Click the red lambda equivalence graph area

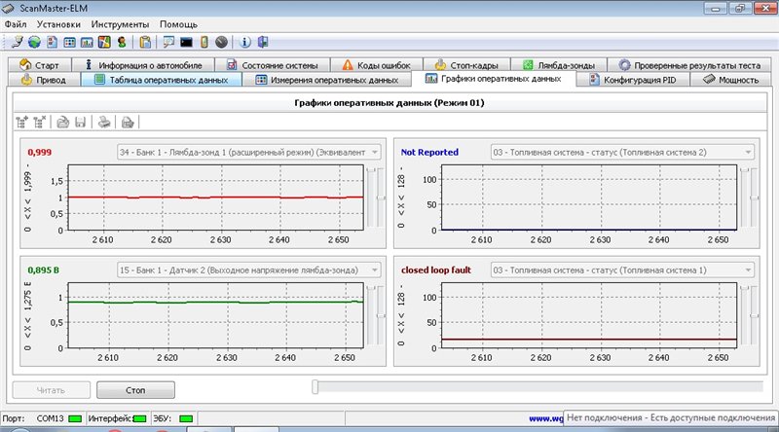click(x=215, y=198)
